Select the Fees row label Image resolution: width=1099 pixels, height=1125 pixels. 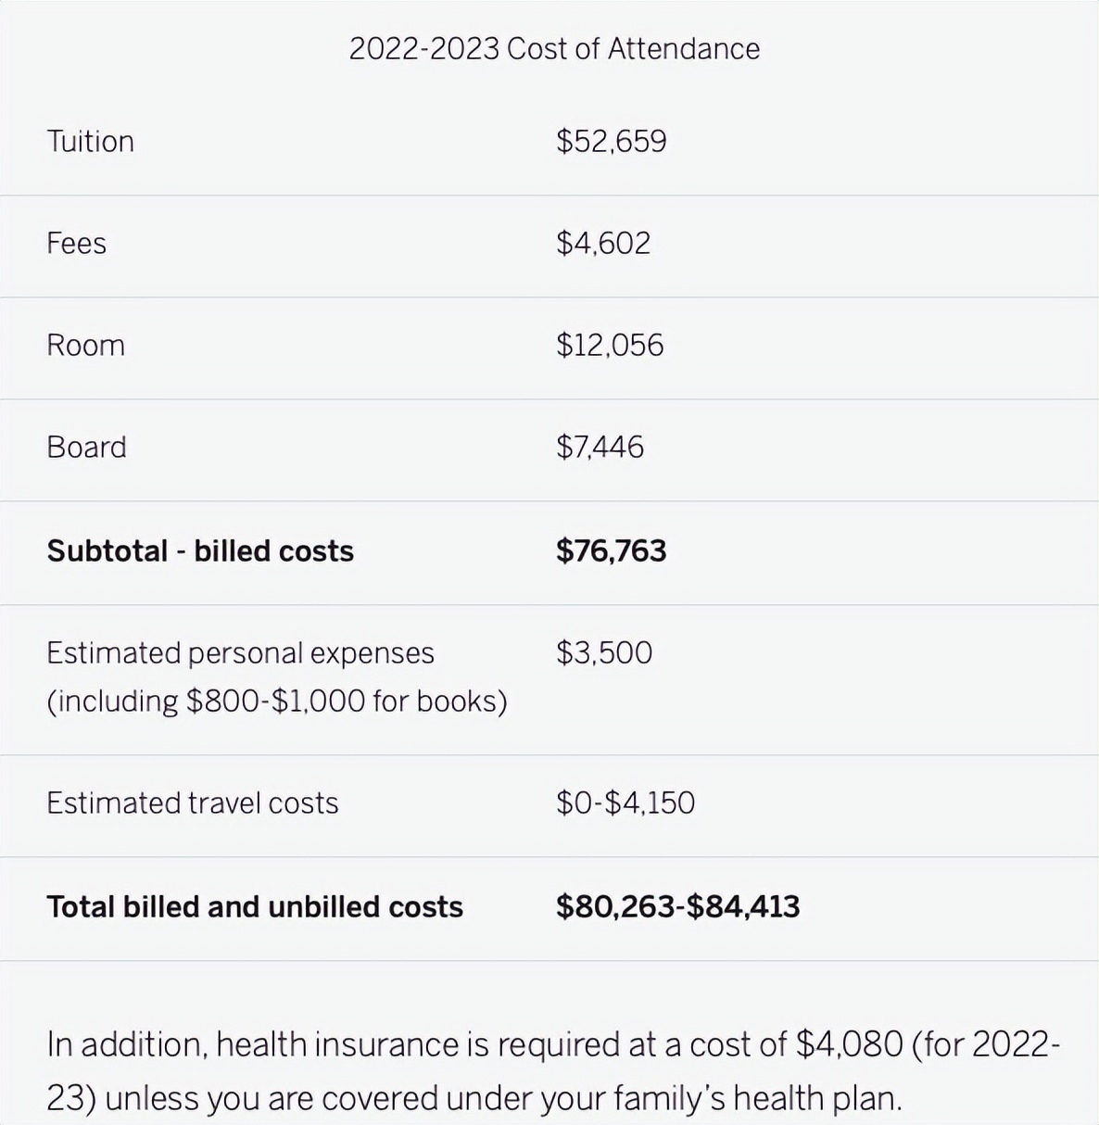[77, 244]
